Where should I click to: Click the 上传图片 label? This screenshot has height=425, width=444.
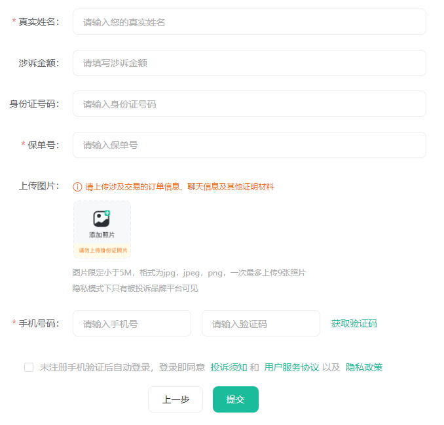pos(39,186)
